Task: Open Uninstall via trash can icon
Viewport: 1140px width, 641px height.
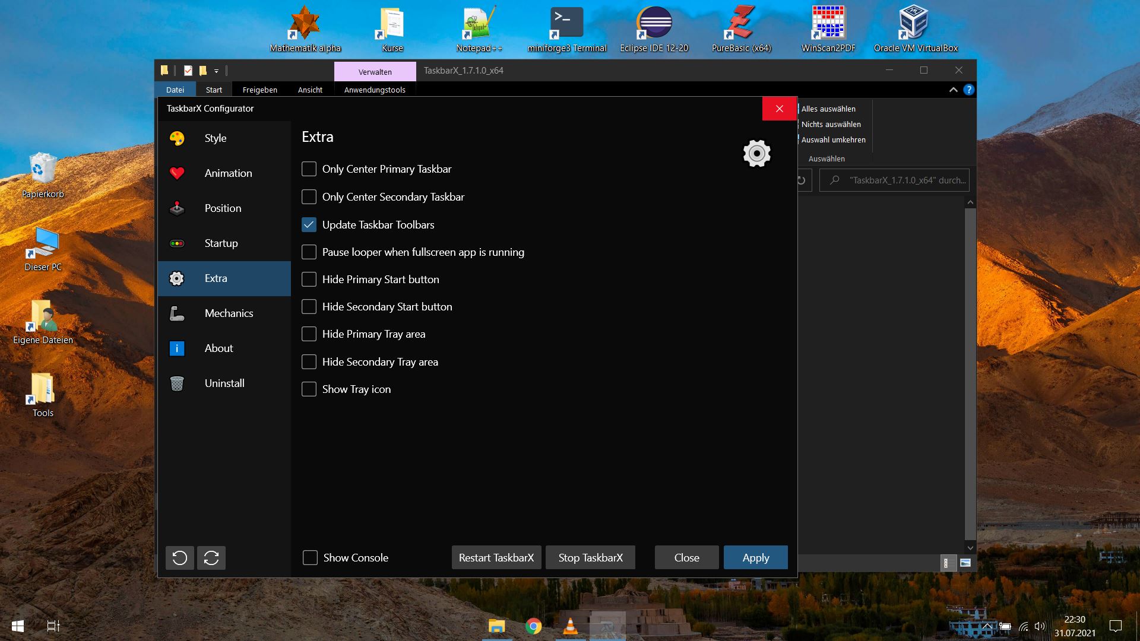Action: click(177, 383)
